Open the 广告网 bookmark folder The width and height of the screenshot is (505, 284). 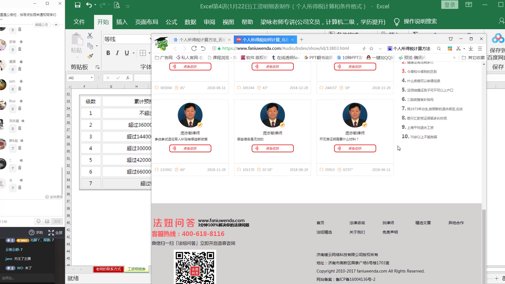pyautogui.click(x=164, y=58)
